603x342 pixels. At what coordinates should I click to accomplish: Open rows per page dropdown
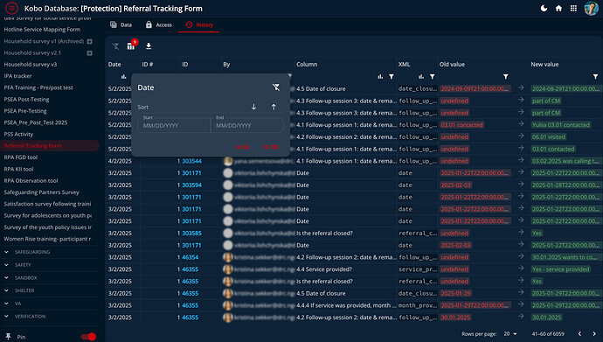[x=510, y=333]
